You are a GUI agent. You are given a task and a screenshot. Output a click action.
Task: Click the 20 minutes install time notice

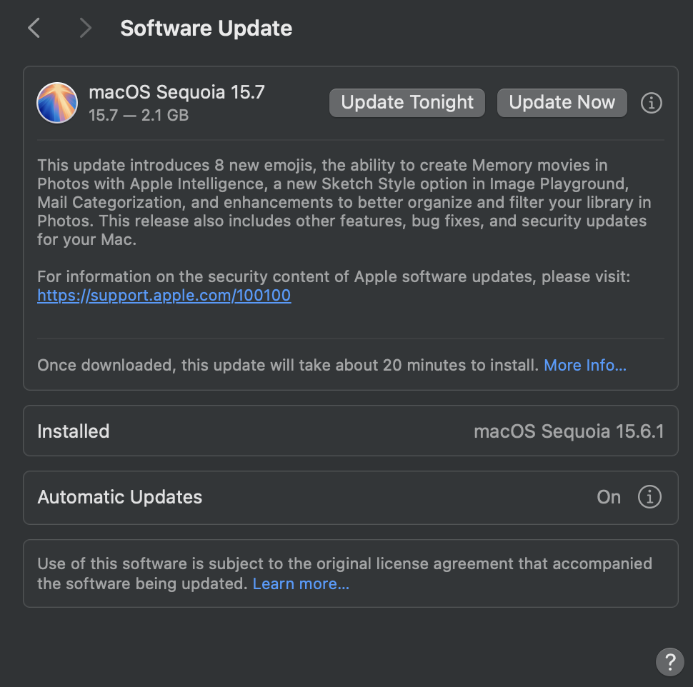tap(288, 365)
